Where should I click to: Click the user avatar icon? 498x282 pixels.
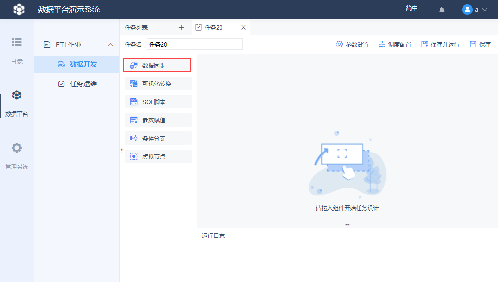pos(467,10)
